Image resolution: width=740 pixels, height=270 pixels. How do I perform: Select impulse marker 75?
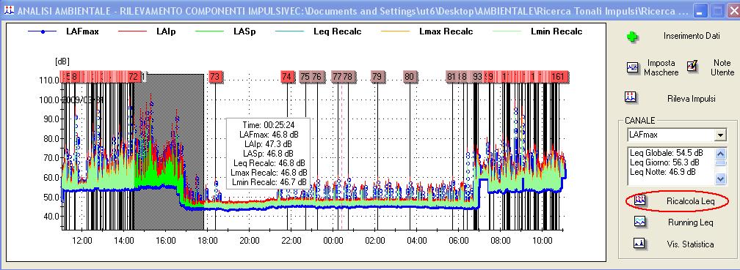tap(305, 77)
